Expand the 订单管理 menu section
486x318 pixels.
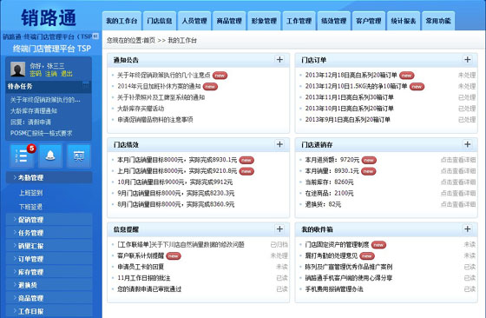coord(49,259)
